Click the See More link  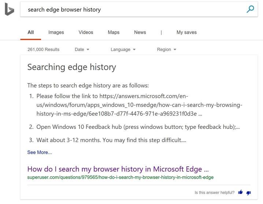pyautogui.click(x=40, y=152)
